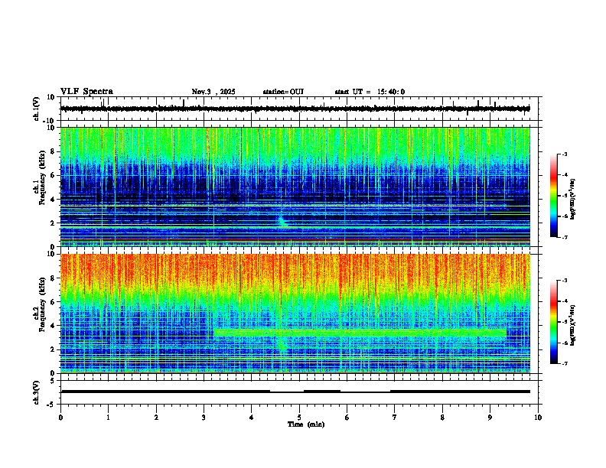Click the "VLF Spectra" plot title

86,92
